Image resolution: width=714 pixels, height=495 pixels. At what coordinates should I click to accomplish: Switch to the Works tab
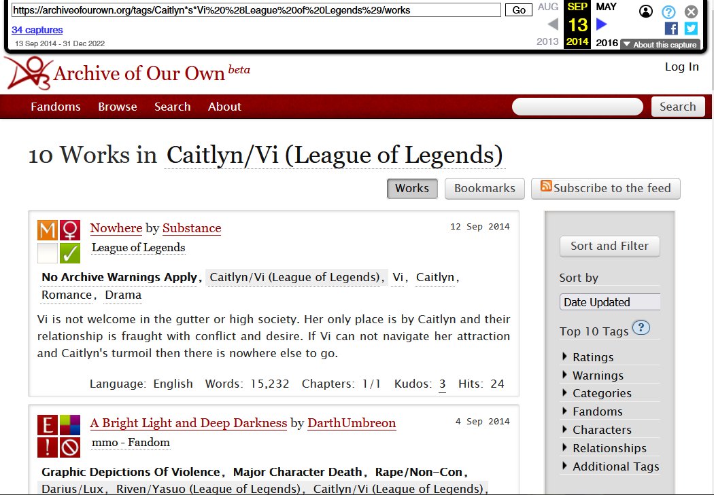[412, 188]
